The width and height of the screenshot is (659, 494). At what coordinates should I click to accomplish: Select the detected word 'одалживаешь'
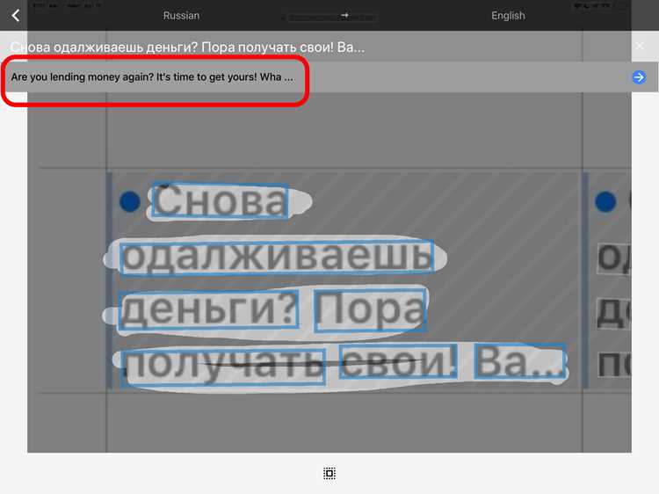coord(277,257)
